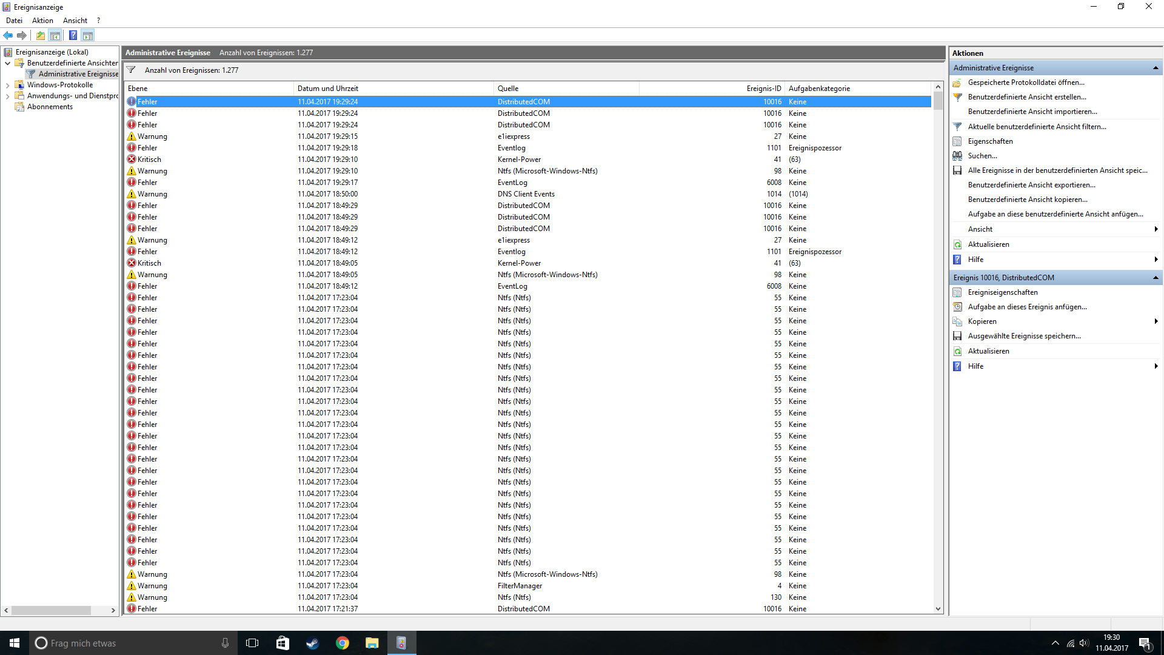Click the blue Back arrow toolbar icon
The width and height of the screenshot is (1164, 655).
(8, 35)
